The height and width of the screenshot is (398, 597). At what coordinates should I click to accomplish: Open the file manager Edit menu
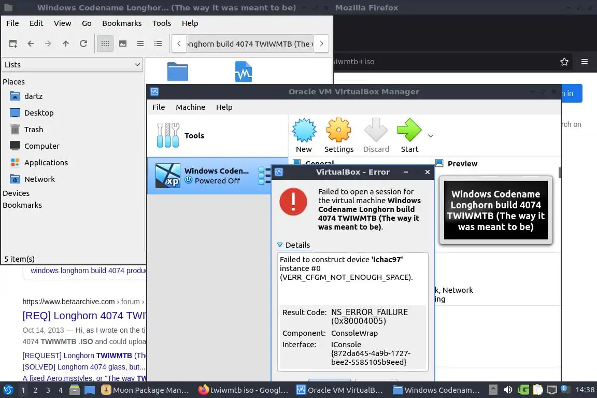[36, 23]
